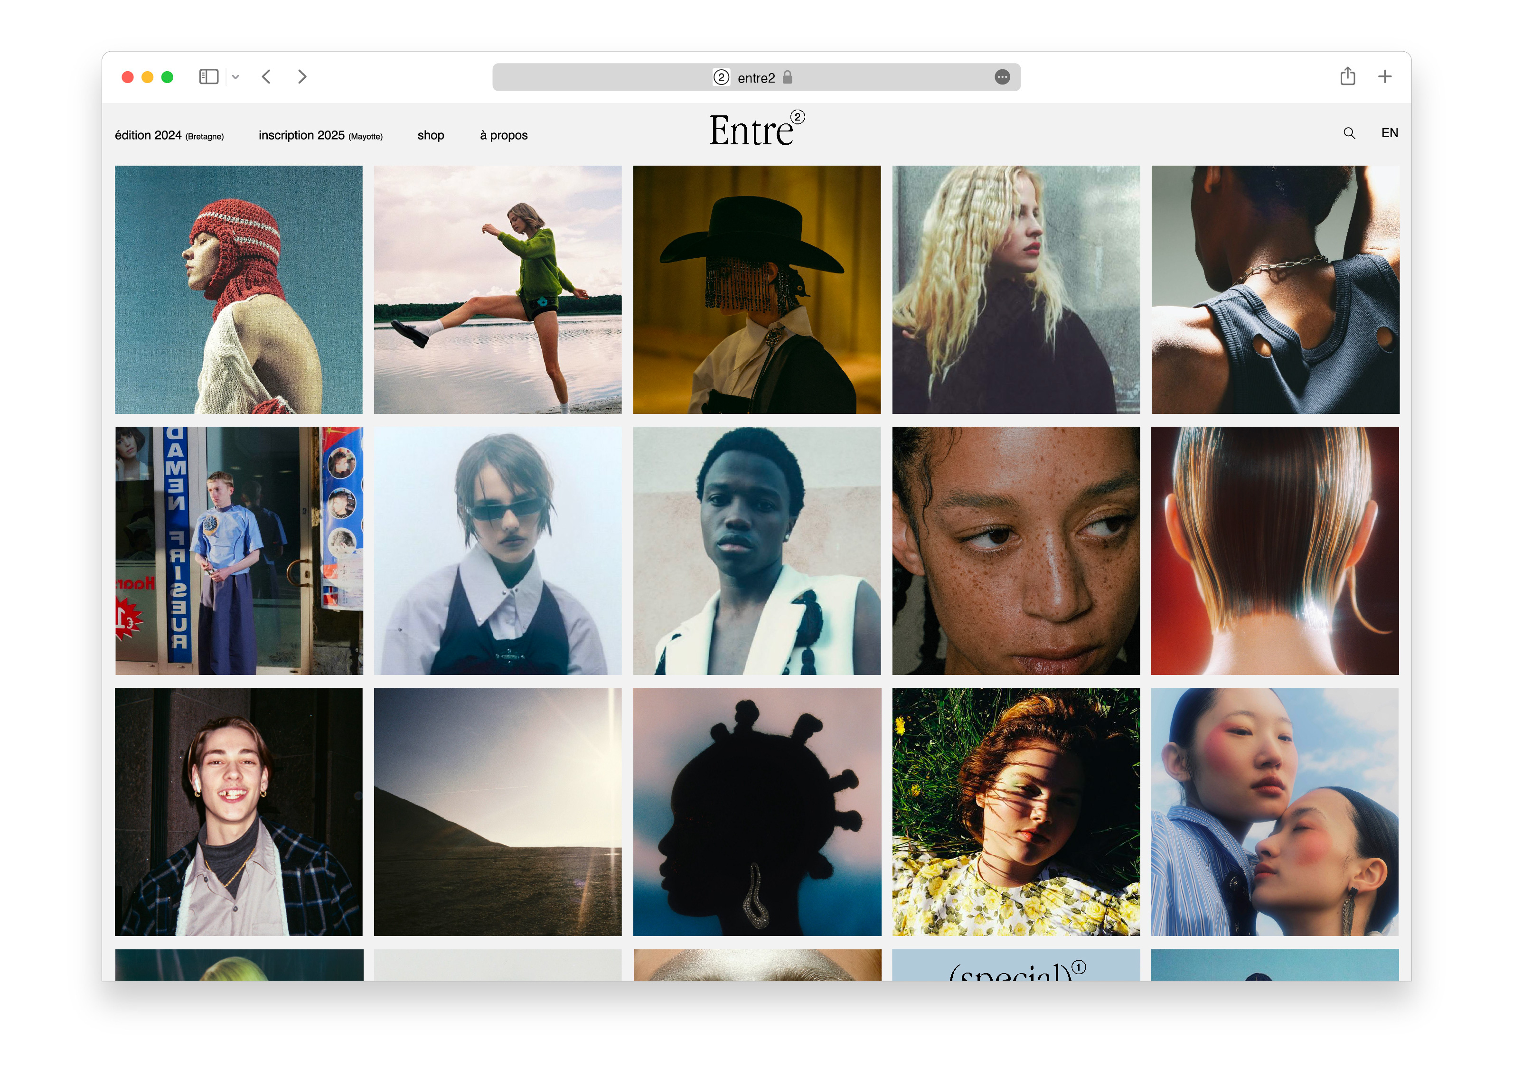Visit the shop page
The image size is (1513, 1068).
coord(430,135)
